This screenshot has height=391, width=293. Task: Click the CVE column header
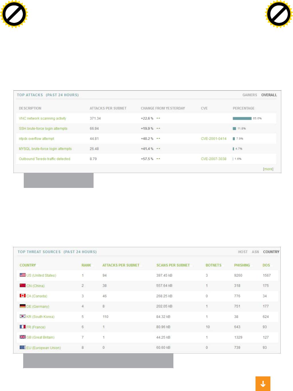click(x=204, y=108)
